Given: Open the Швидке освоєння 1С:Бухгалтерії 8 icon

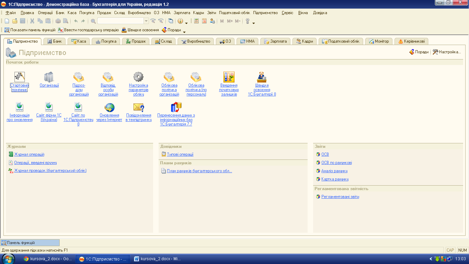Looking at the screenshot, I should pyautogui.click(x=262, y=77).
